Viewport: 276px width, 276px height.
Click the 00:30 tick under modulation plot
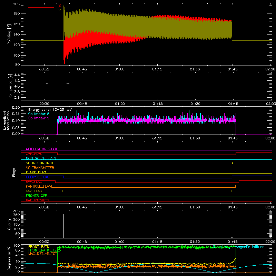tap(44, 138)
